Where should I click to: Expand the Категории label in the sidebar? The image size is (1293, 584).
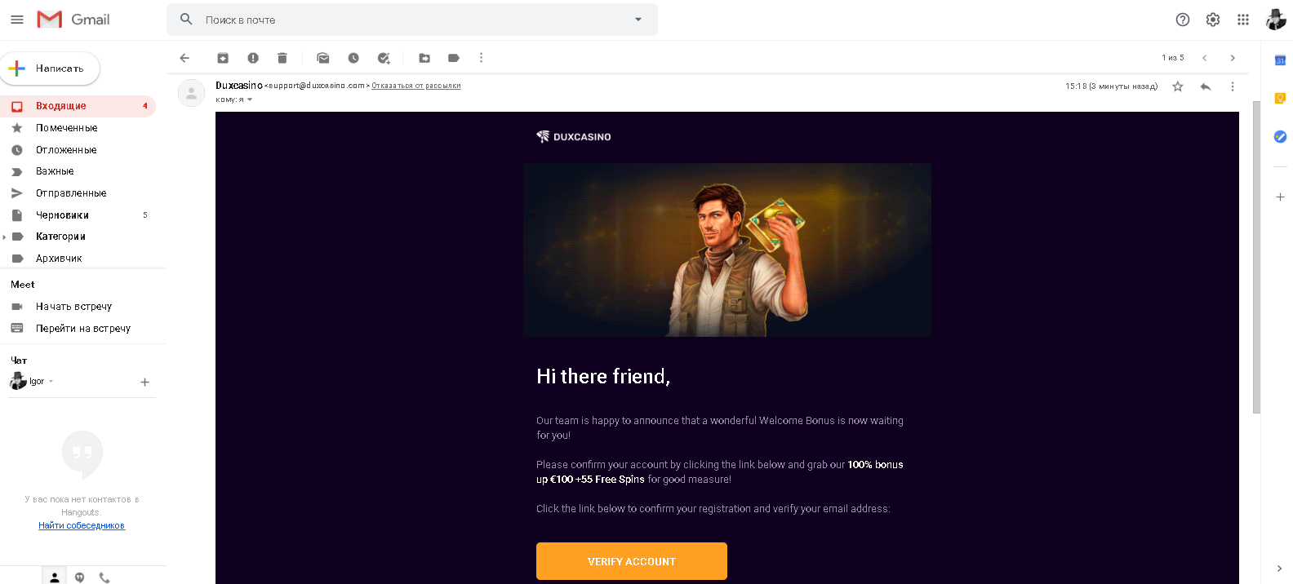point(5,237)
